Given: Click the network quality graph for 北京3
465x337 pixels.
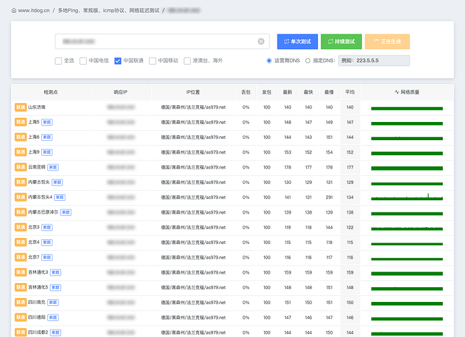Looking at the screenshot, I should pyautogui.click(x=407, y=228).
